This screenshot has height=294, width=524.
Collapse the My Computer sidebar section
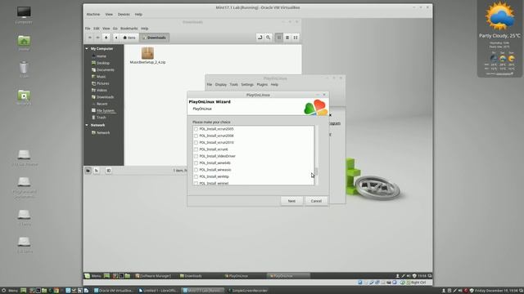click(87, 49)
